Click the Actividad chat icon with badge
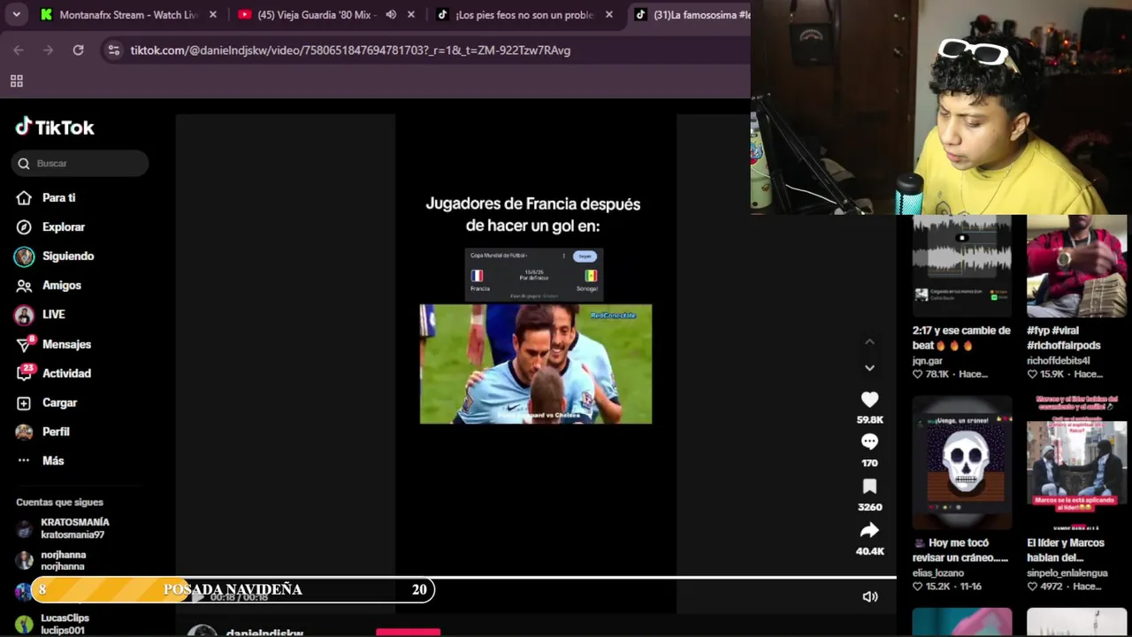This screenshot has height=637, width=1132. pos(25,373)
